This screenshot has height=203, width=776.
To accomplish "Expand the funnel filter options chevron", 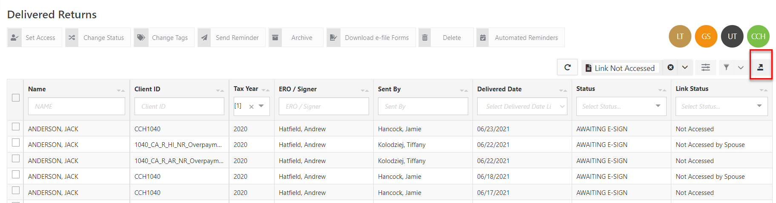I will (741, 67).
